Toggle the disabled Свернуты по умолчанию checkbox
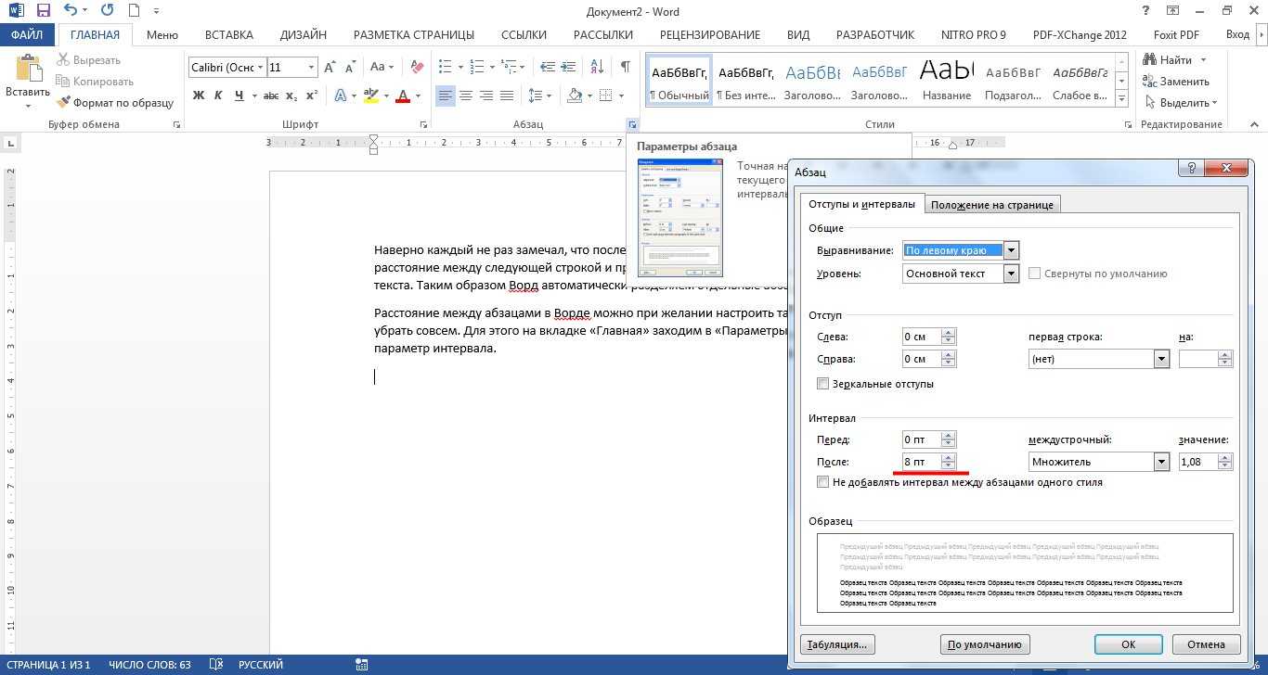Image resolution: width=1268 pixels, height=675 pixels. click(x=1035, y=274)
